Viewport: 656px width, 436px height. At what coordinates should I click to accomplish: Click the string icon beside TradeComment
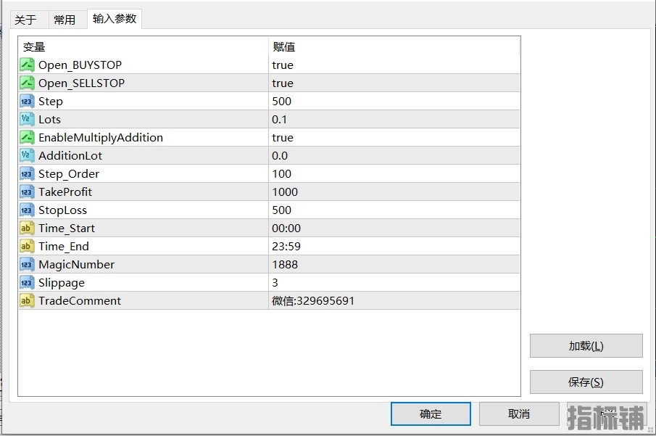27,301
